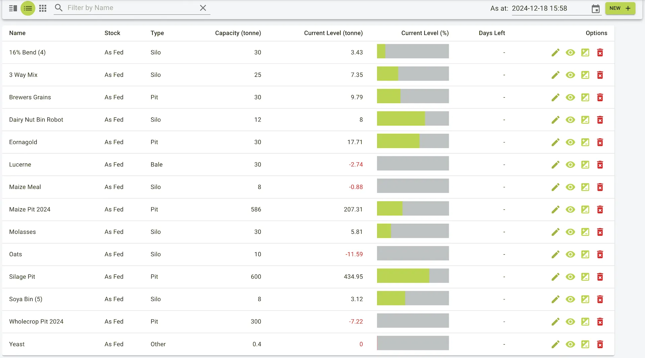Delete the Lucerne store with trash icon
The image size is (645, 358).
tap(600, 165)
